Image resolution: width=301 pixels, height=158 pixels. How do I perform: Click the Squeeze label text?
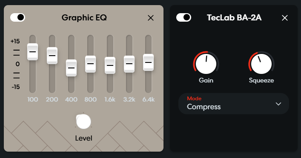(261, 80)
